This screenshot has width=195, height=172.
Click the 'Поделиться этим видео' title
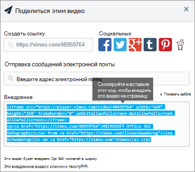50,11
